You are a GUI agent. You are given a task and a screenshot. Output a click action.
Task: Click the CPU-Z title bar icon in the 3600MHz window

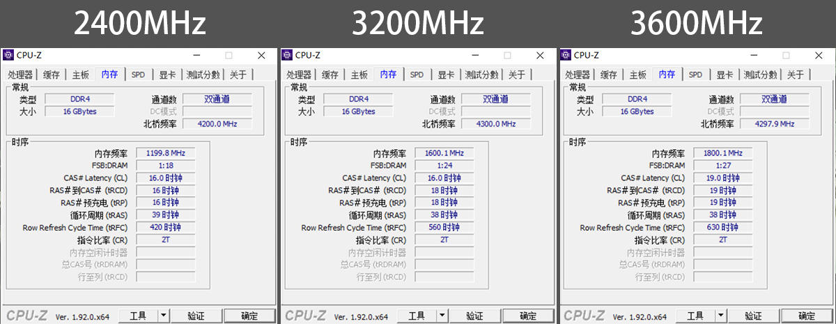point(566,55)
